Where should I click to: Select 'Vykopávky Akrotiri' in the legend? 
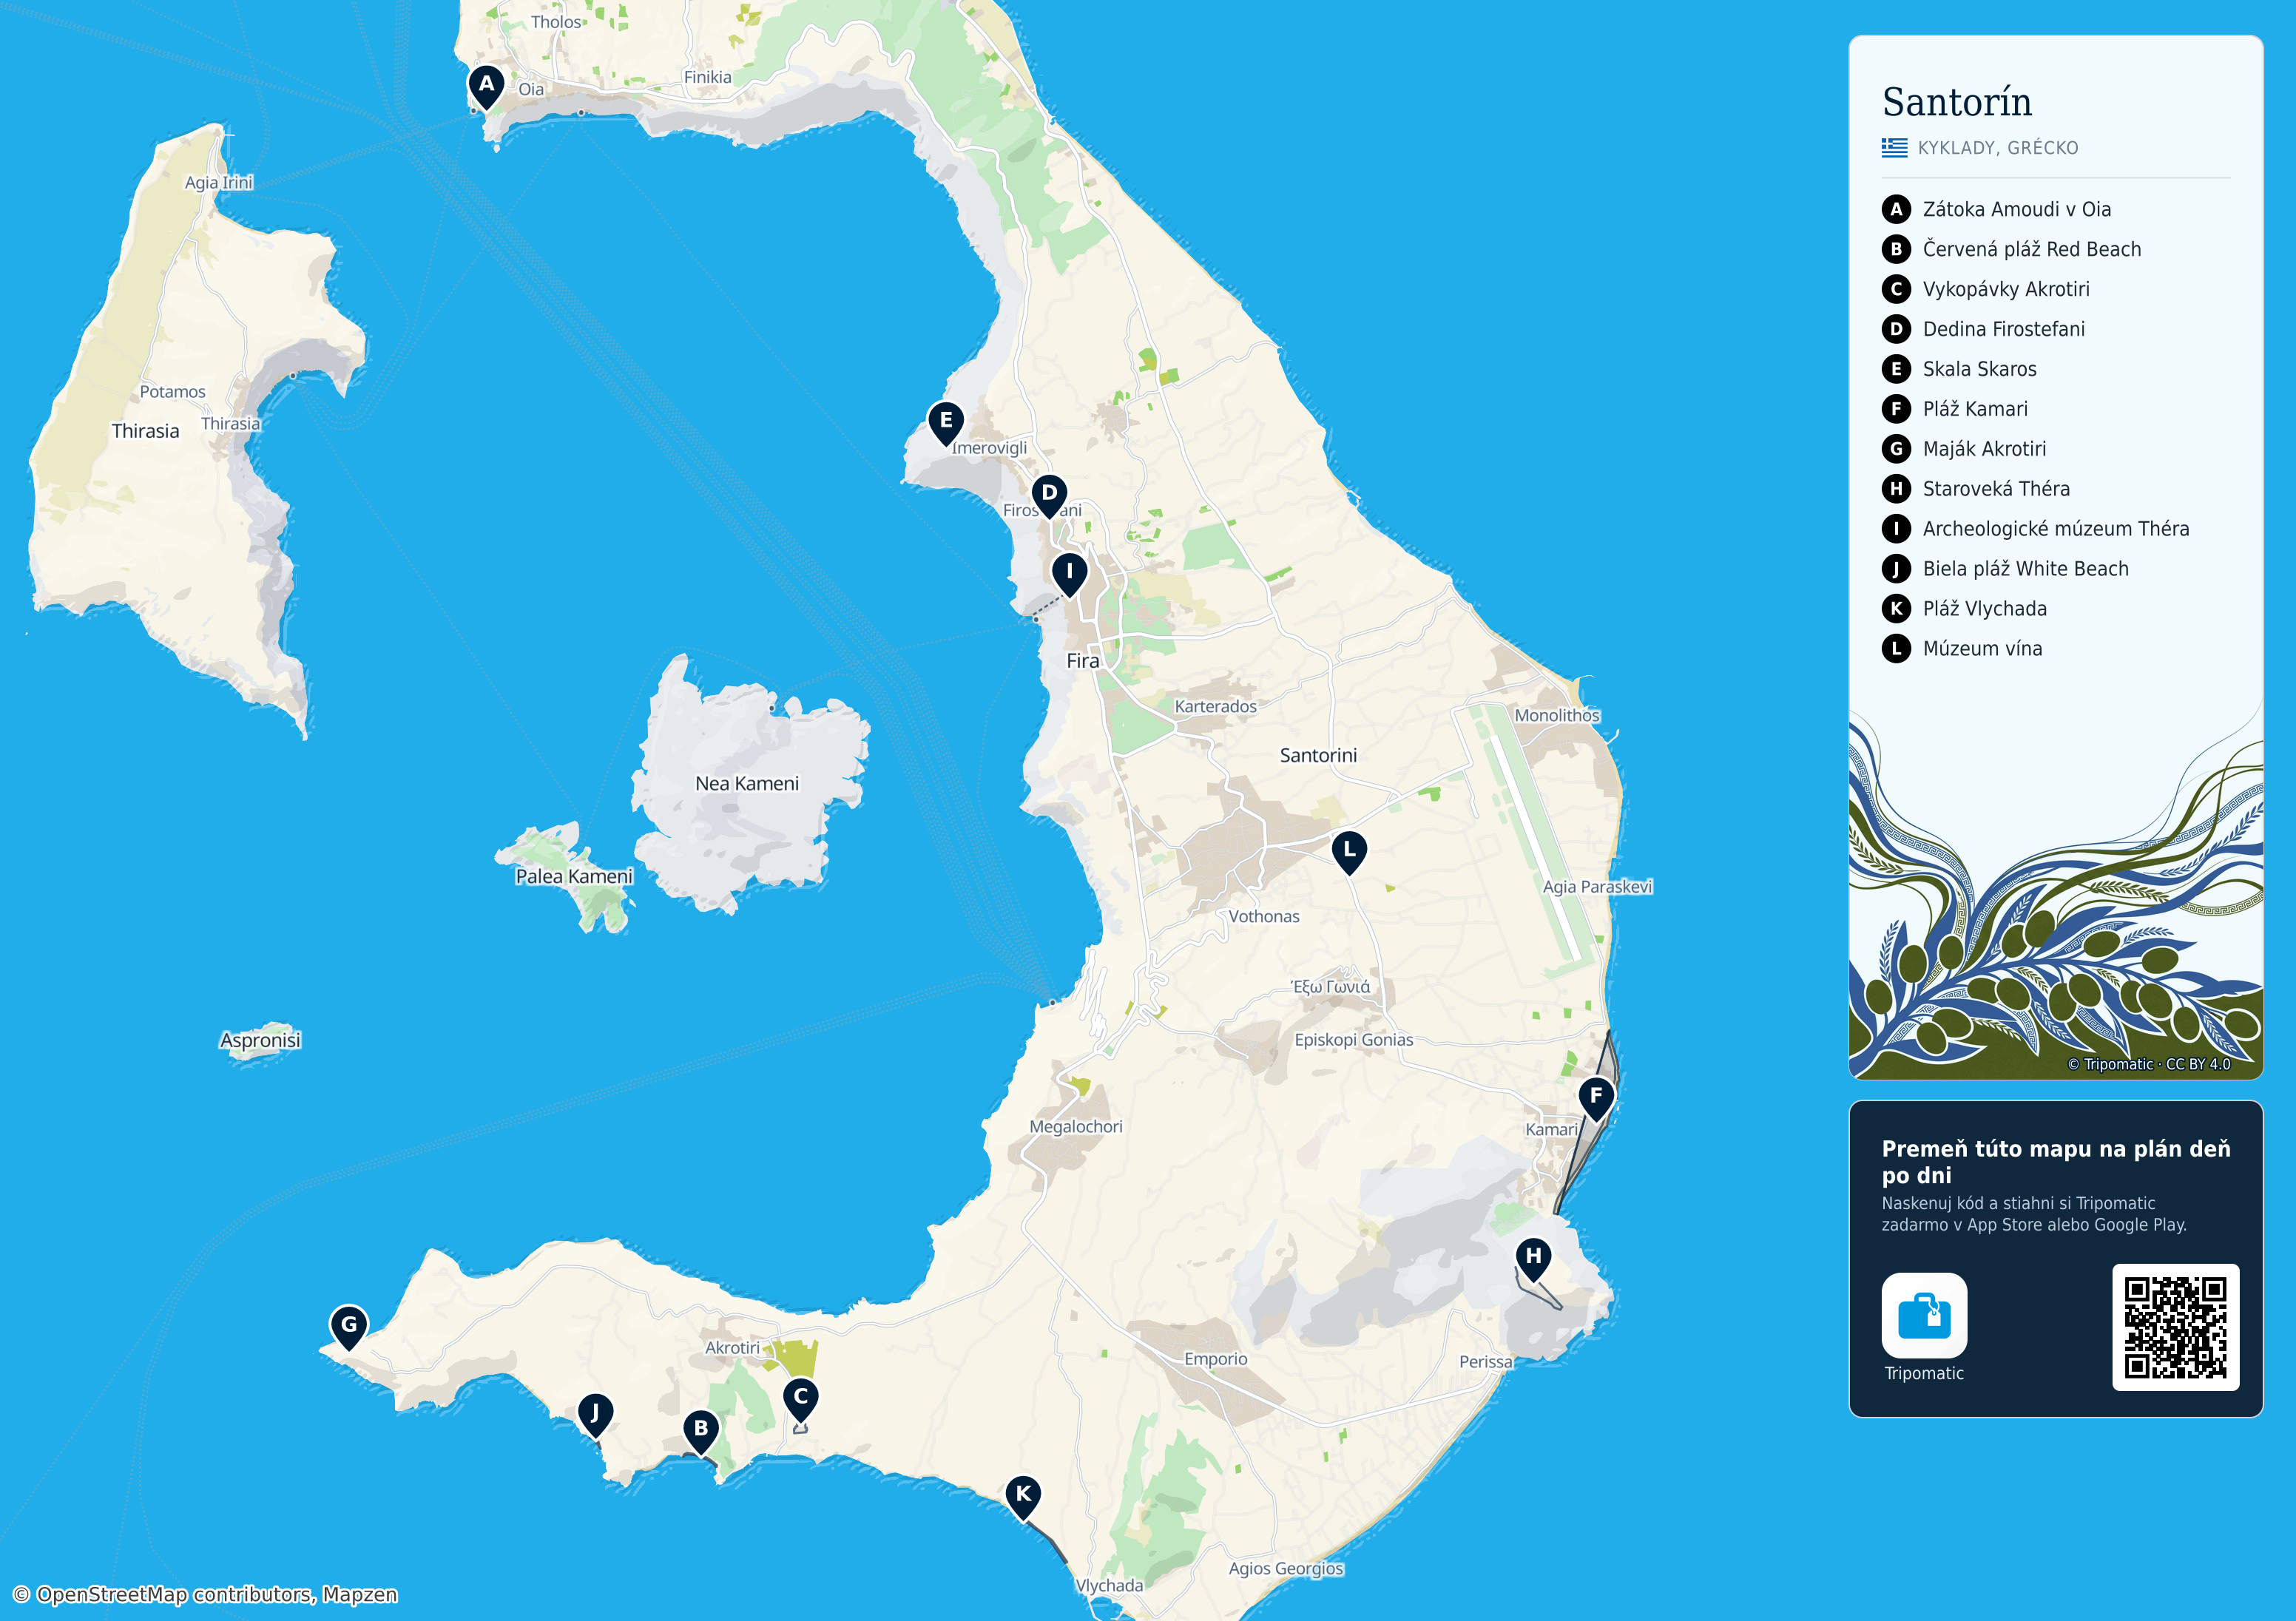2006,289
